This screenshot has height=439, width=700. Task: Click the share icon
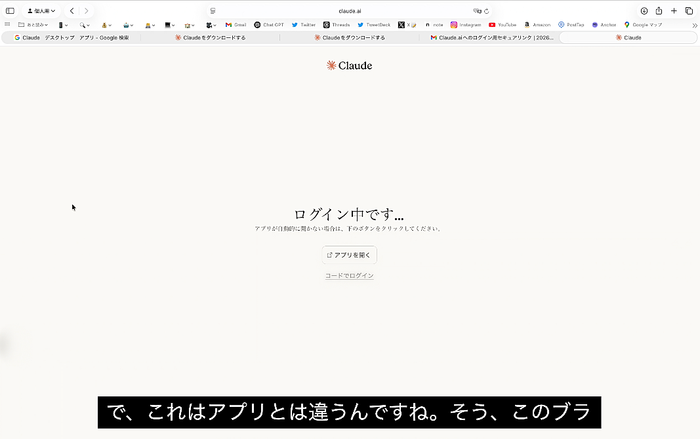point(659,11)
